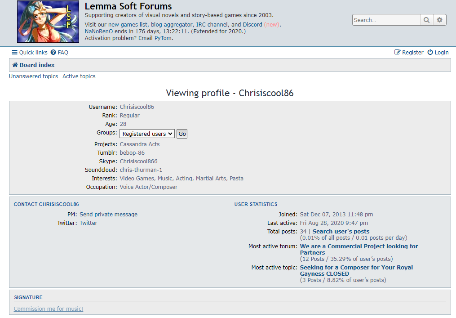This screenshot has height=318, width=456.
Task: Click the PyTom email link
Action: [163, 38]
